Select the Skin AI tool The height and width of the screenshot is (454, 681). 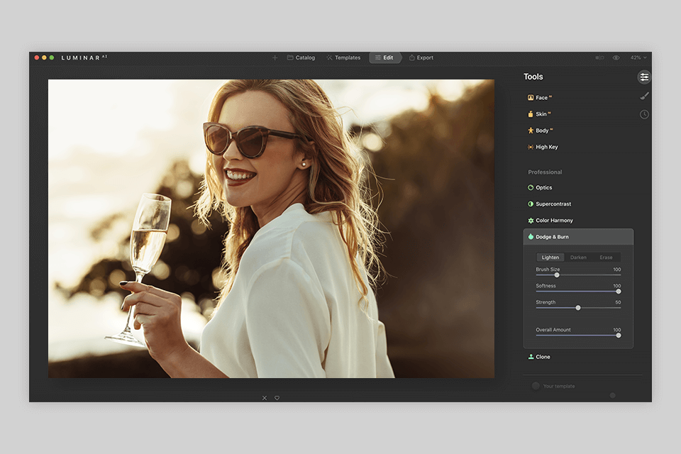click(x=539, y=113)
